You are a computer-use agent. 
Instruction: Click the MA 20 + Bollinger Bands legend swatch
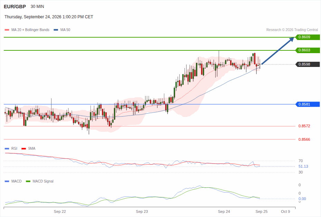pos(7,30)
